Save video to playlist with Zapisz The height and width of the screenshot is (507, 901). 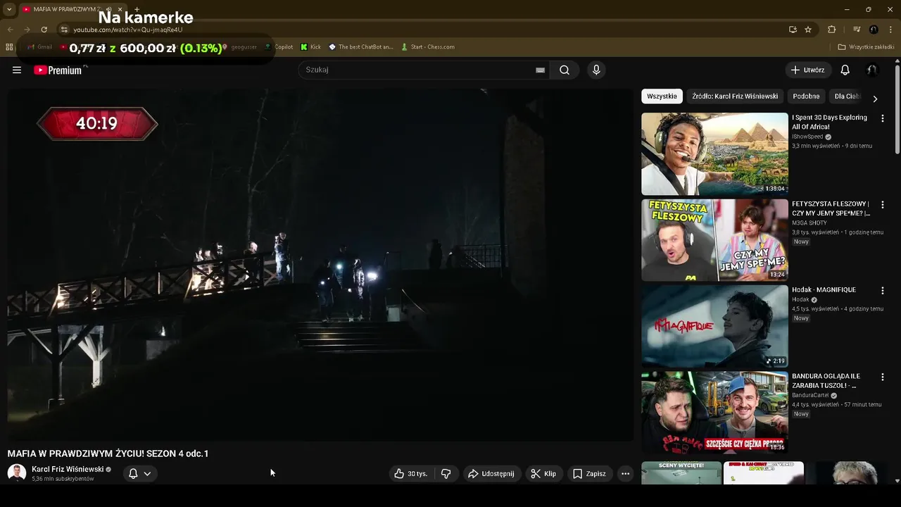point(589,474)
